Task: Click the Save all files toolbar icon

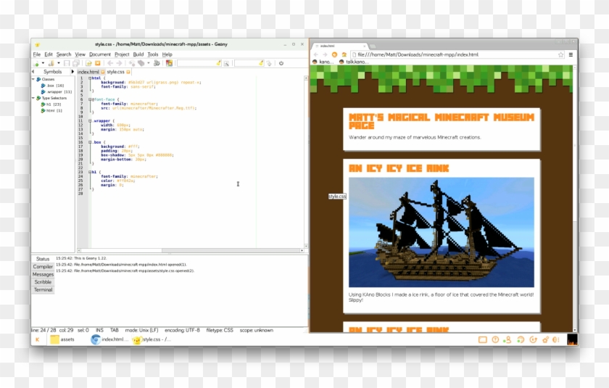Action: coord(76,63)
